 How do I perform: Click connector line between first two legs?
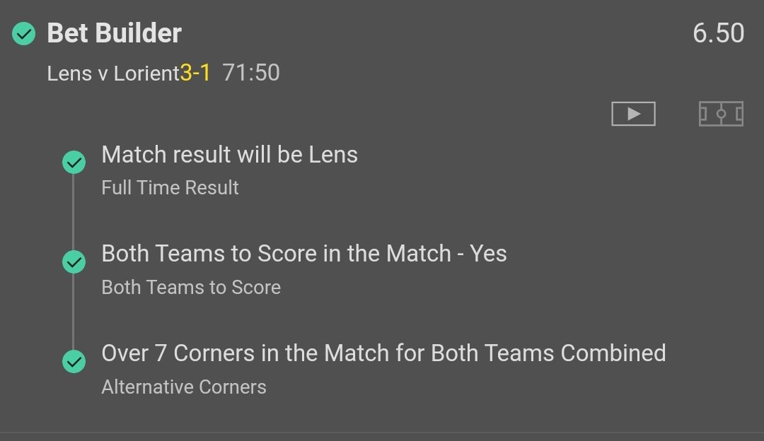(74, 212)
